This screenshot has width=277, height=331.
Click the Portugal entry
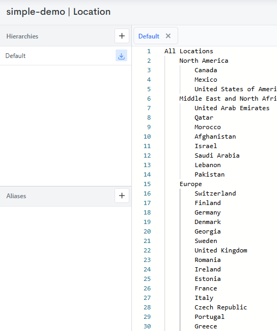point(209,317)
